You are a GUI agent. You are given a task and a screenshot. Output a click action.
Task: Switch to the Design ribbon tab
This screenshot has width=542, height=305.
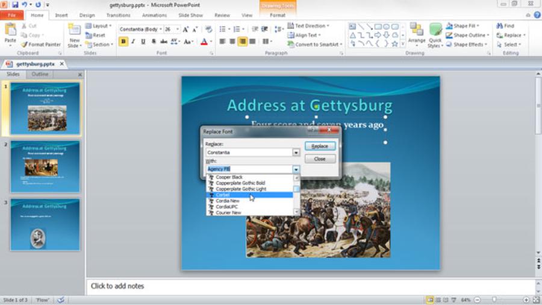[x=87, y=15]
